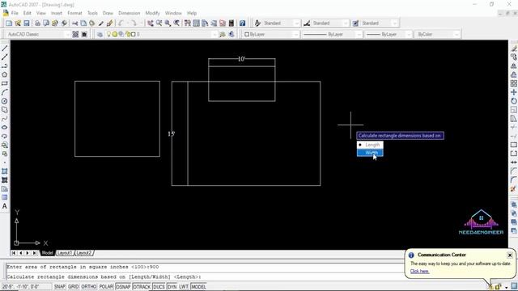Viewport: 518px width, 291px height.
Task: Undo the last action
Action: (x=121, y=23)
